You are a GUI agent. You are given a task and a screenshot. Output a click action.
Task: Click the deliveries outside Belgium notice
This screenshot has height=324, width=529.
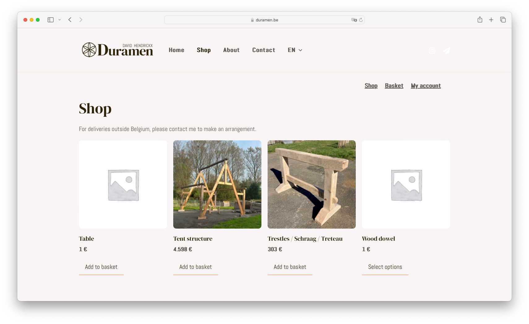click(x=167, y=129)
